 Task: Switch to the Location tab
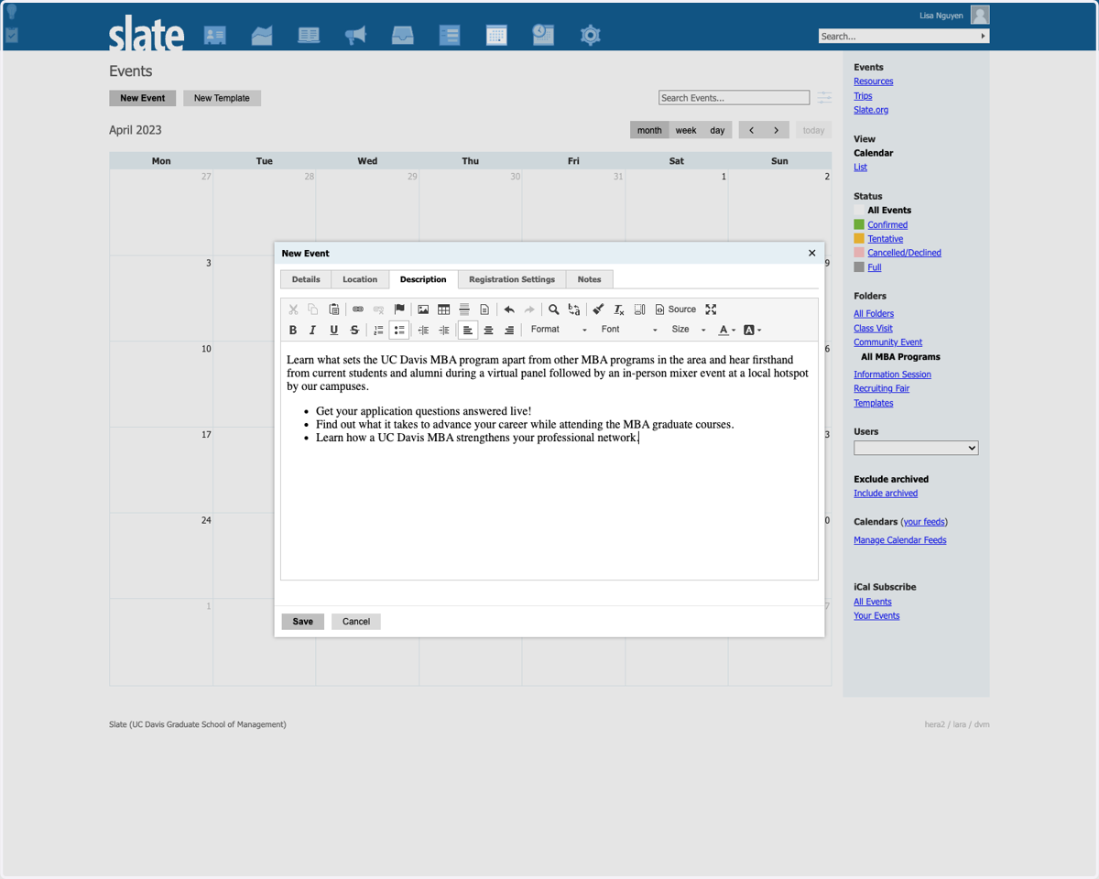point(360,279)
